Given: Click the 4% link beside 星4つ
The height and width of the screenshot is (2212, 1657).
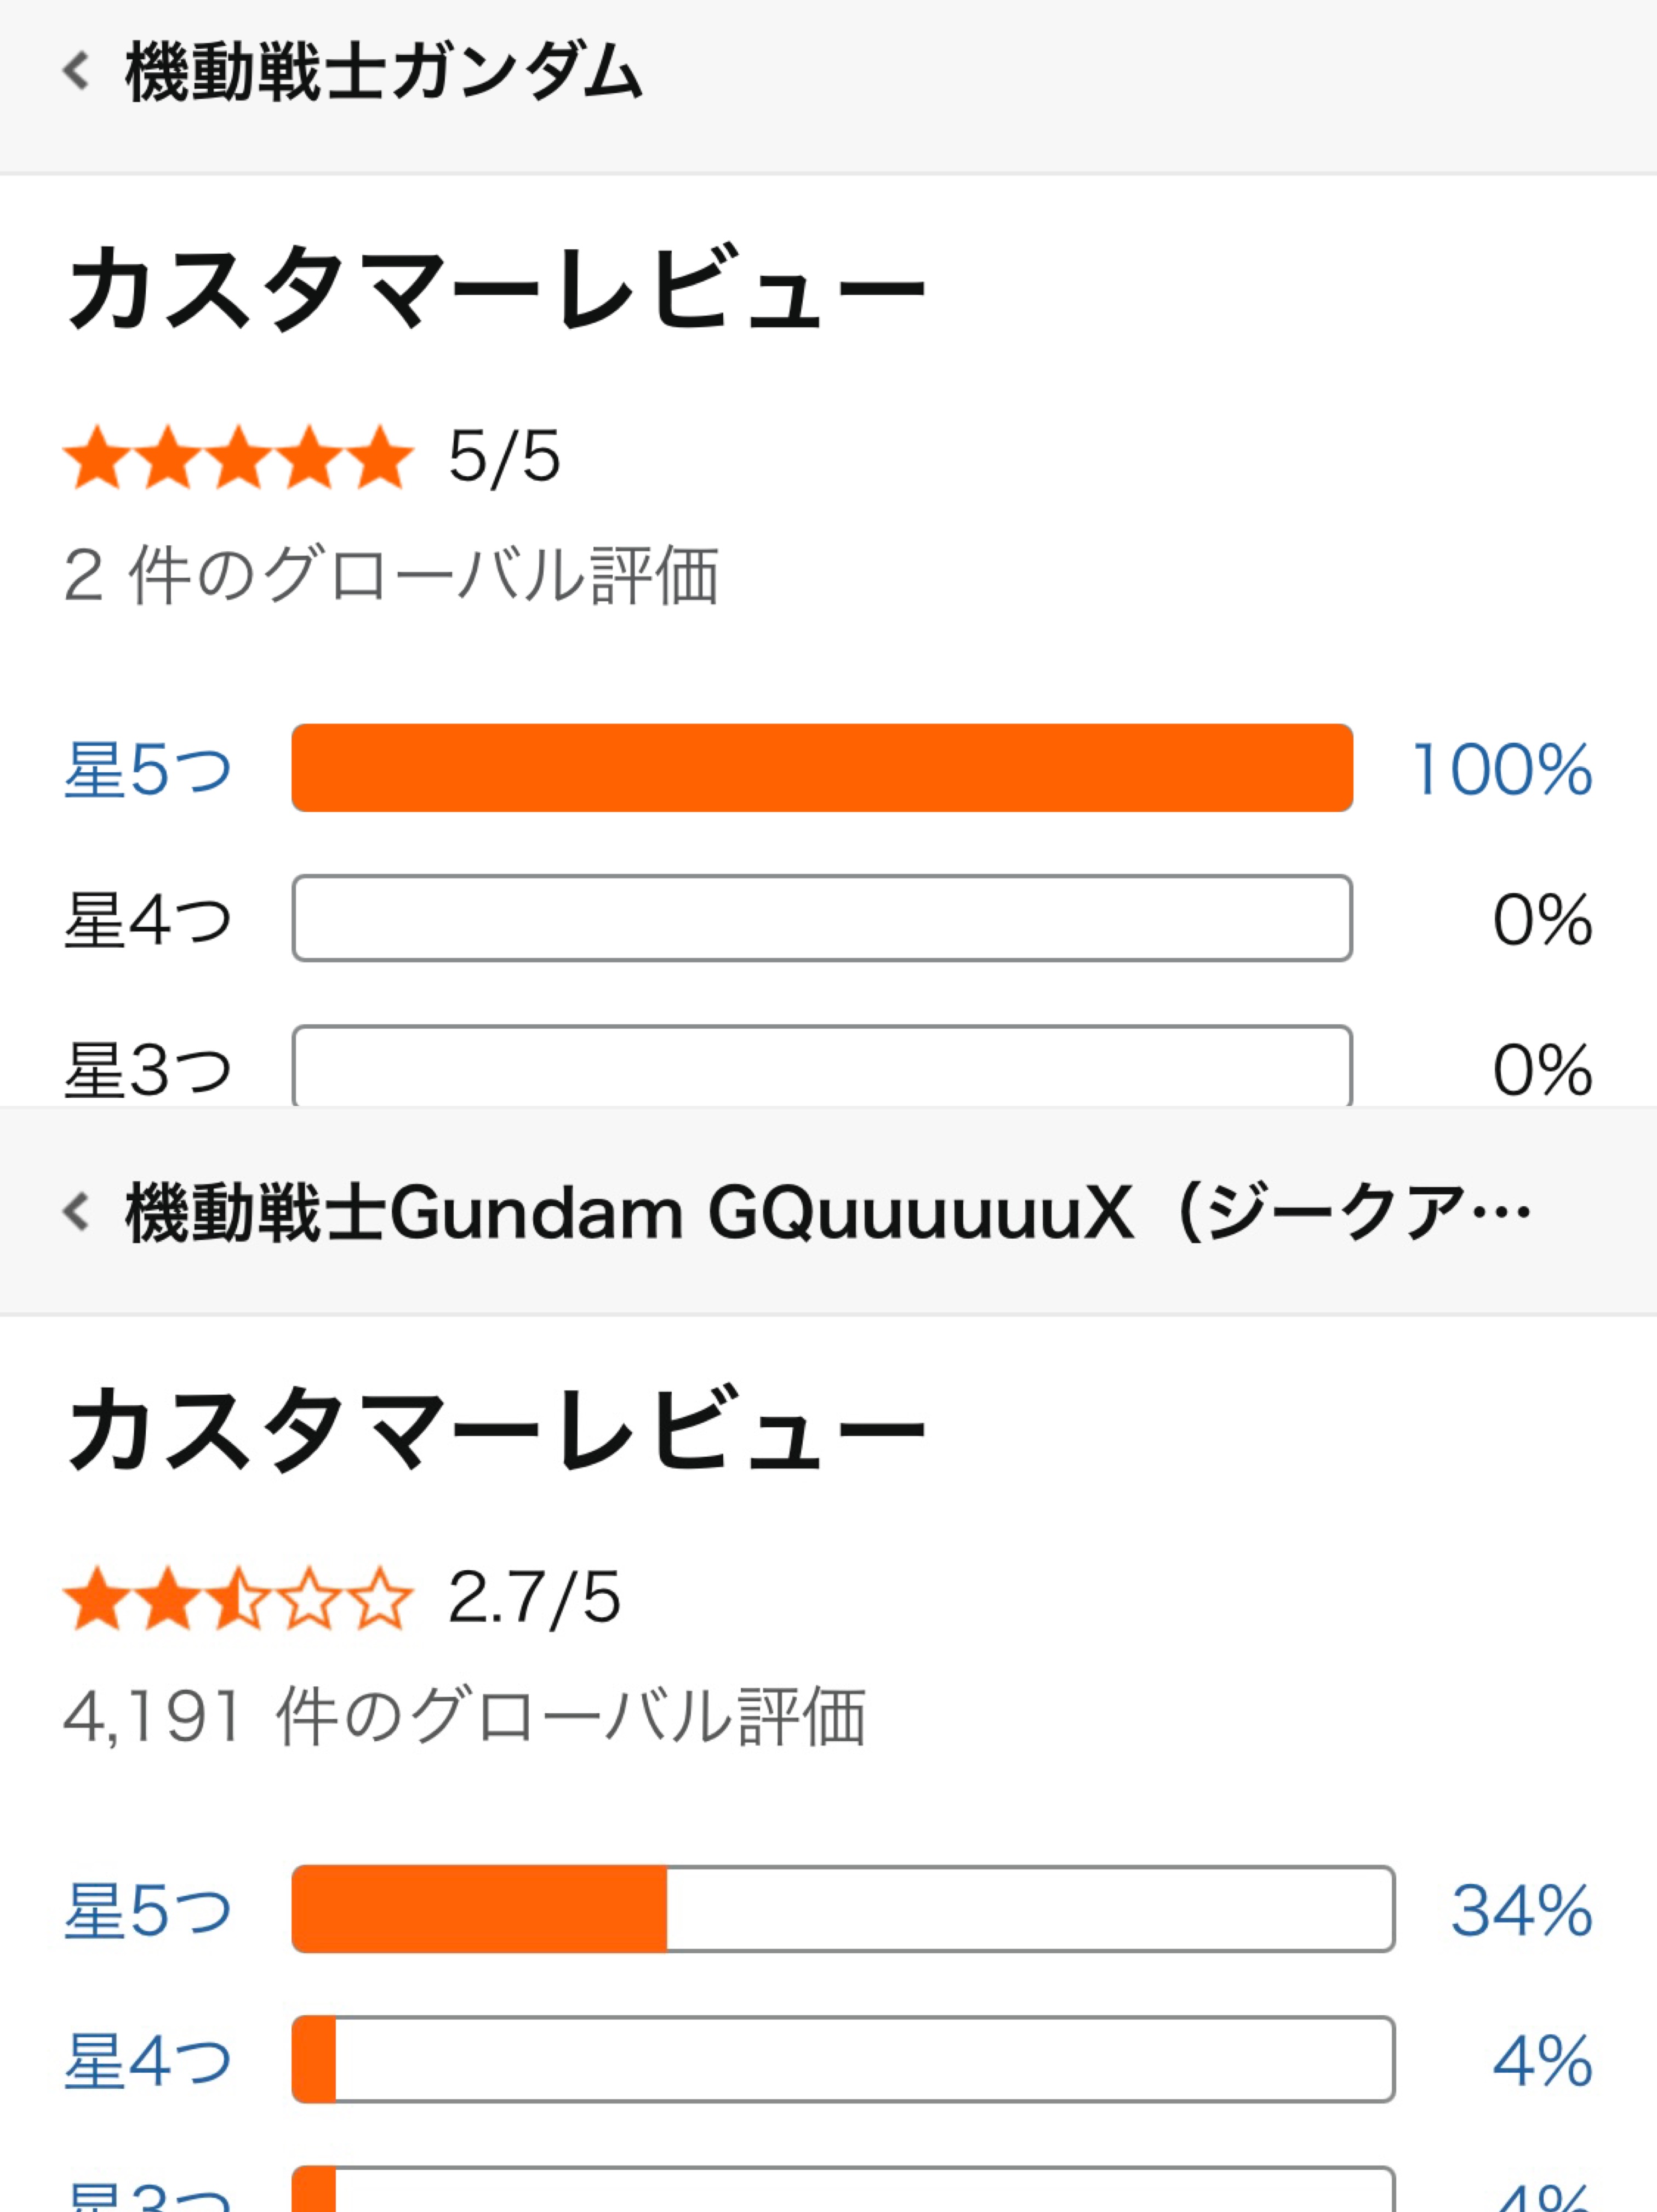Looking at the screenshot, I should [1541, 2060].
